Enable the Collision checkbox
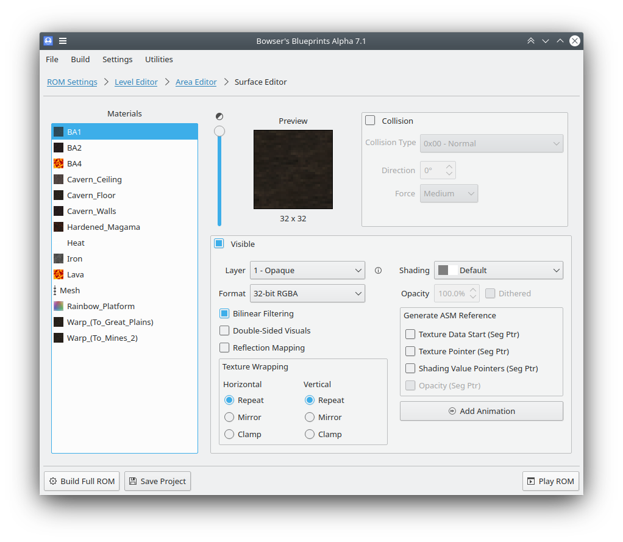 click(370, 120)
